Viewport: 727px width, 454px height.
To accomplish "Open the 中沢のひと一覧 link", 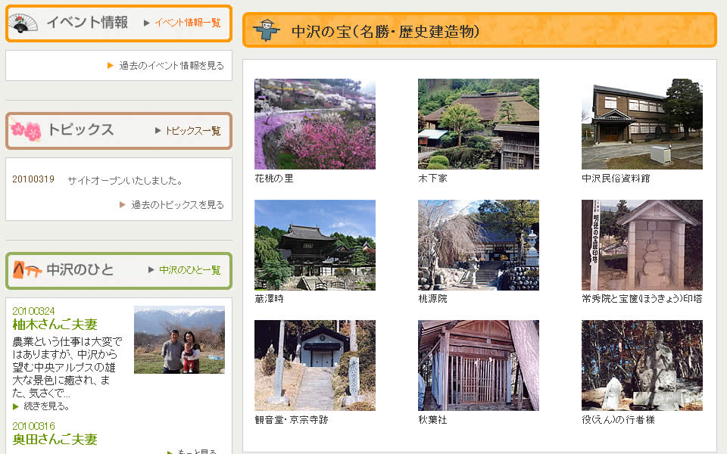I will [189, 269].
